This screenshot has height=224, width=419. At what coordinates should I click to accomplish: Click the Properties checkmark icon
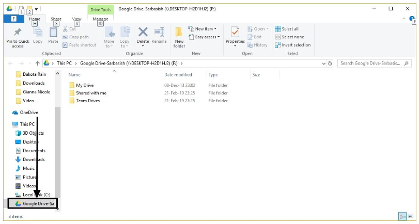[235, 32]
